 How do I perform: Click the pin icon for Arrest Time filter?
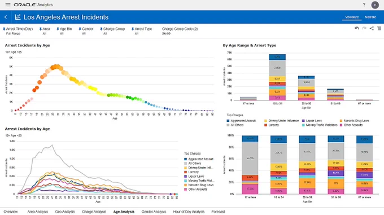[4, 29]
